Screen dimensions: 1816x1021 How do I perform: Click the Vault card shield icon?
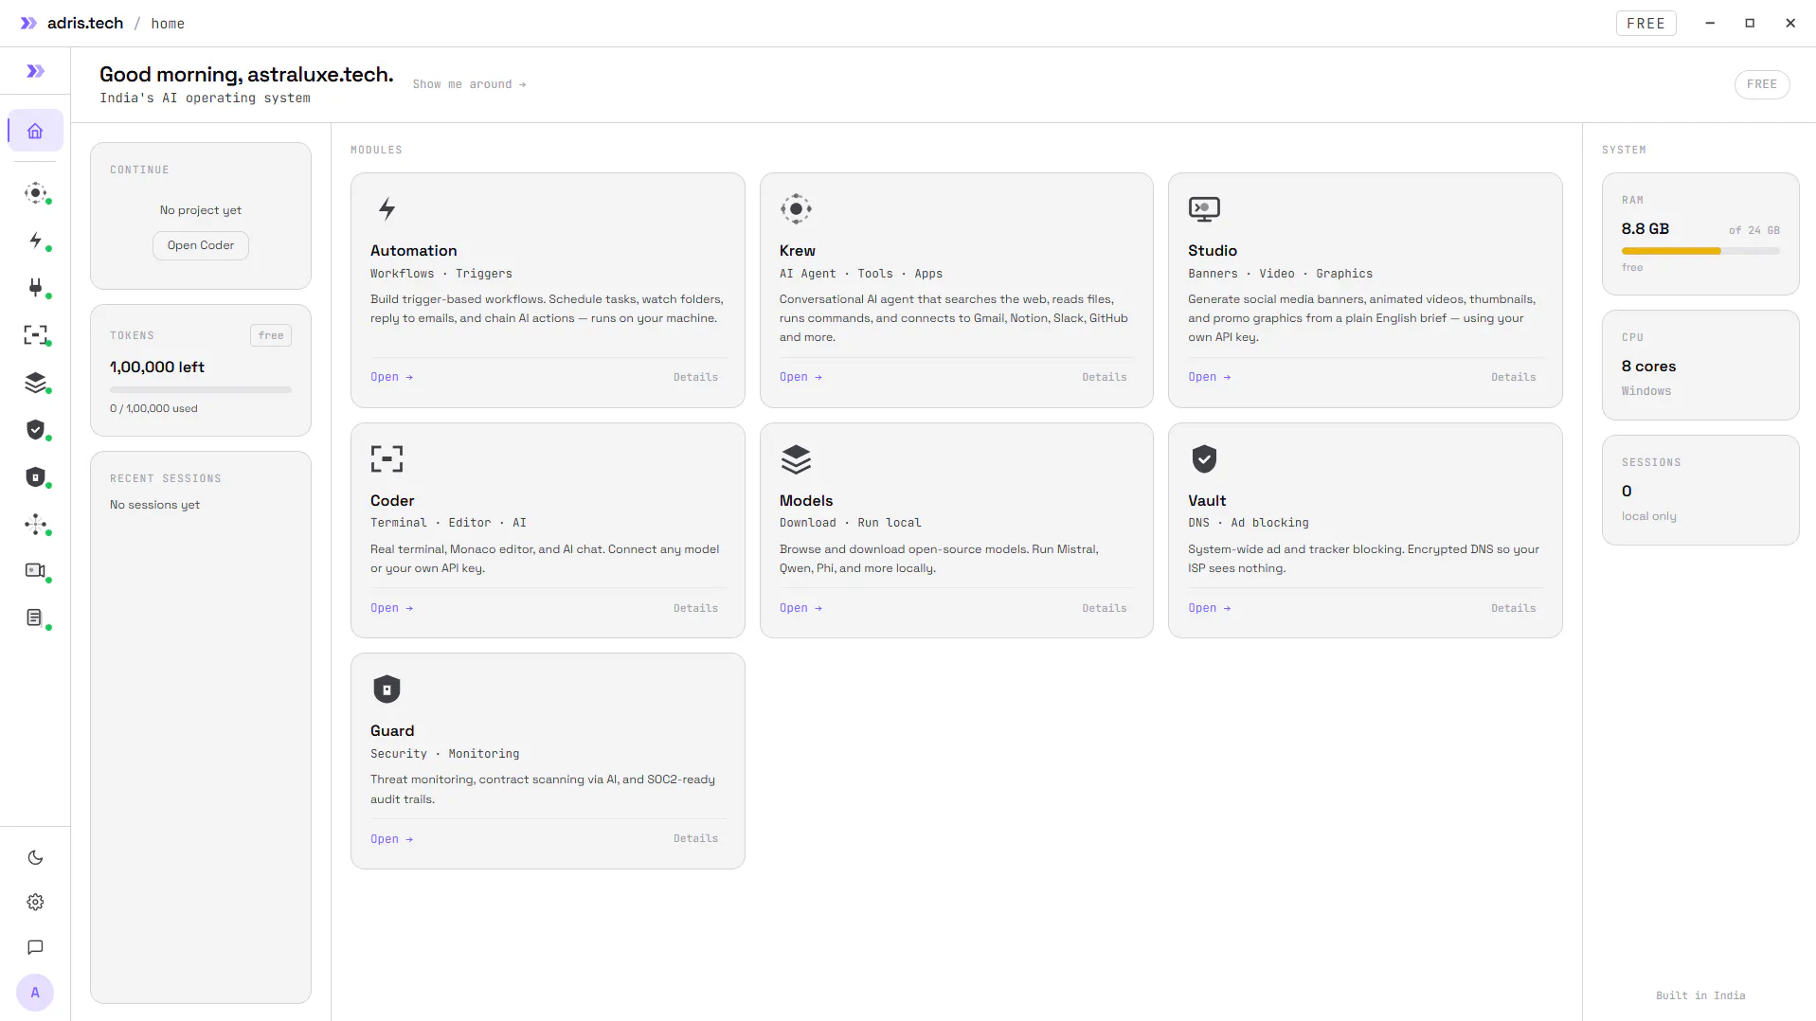pyautogui.click(x=1204, y=459)
